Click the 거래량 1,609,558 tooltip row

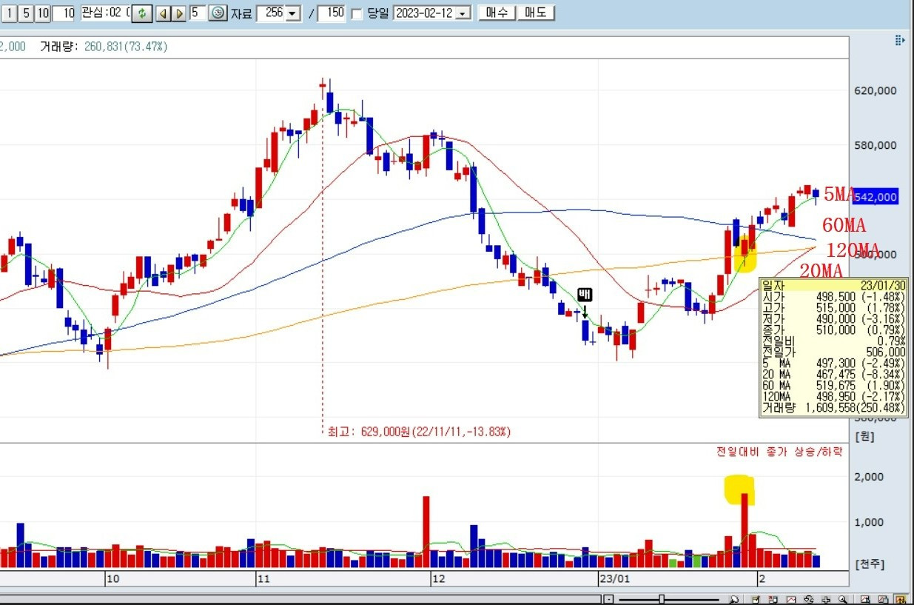coord(834,407)
